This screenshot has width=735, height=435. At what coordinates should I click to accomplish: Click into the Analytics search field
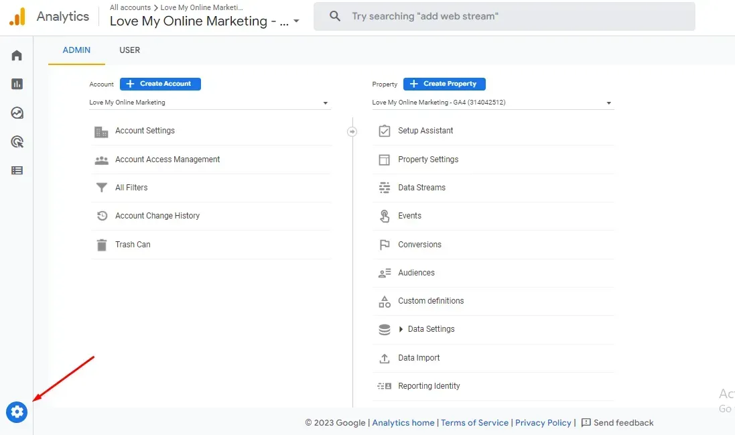point(504,16)
